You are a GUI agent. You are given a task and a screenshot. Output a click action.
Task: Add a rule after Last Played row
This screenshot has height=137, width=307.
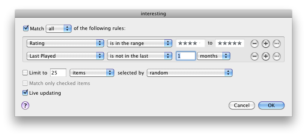pos(265,57)
